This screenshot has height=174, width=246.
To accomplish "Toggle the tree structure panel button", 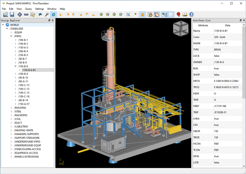I will click(165, 15).
